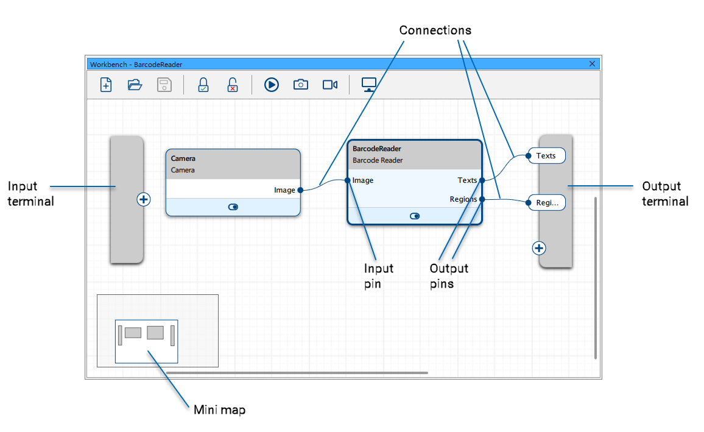Toggle the switch on the Camera node
The image size is (704, 432).
tap(233, 207)
